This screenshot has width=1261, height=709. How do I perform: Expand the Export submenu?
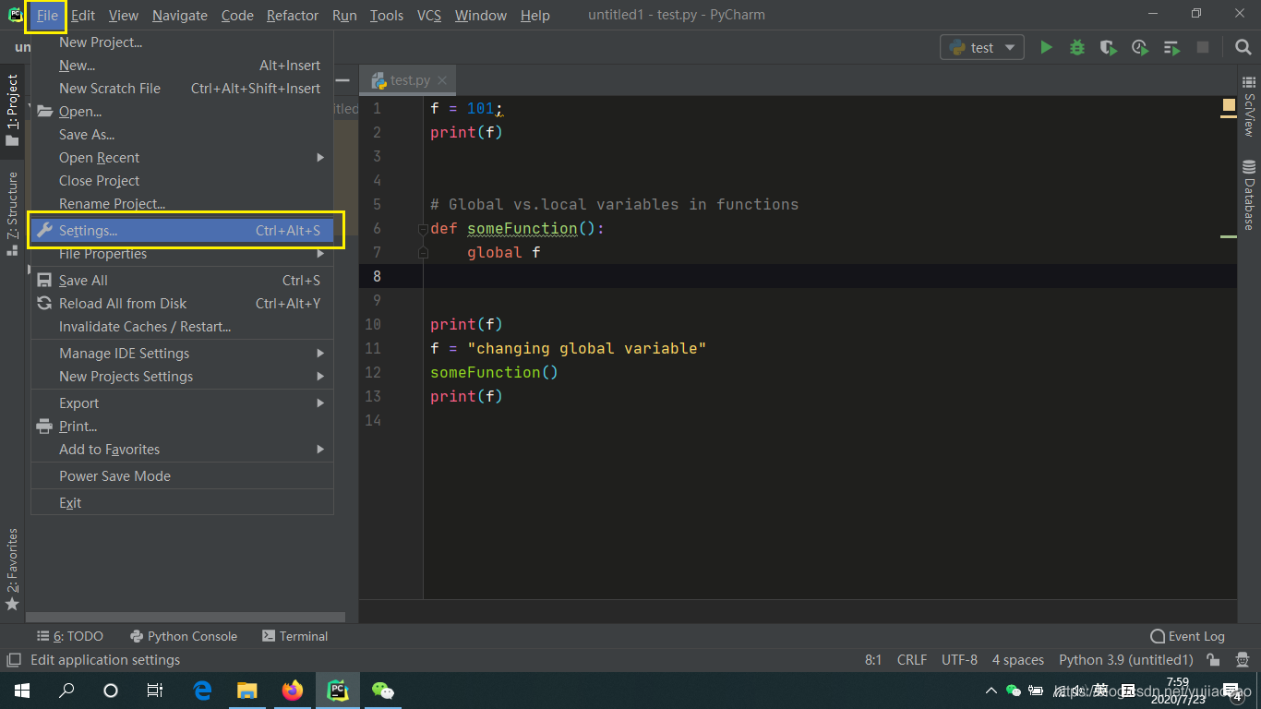coord(183,403)
